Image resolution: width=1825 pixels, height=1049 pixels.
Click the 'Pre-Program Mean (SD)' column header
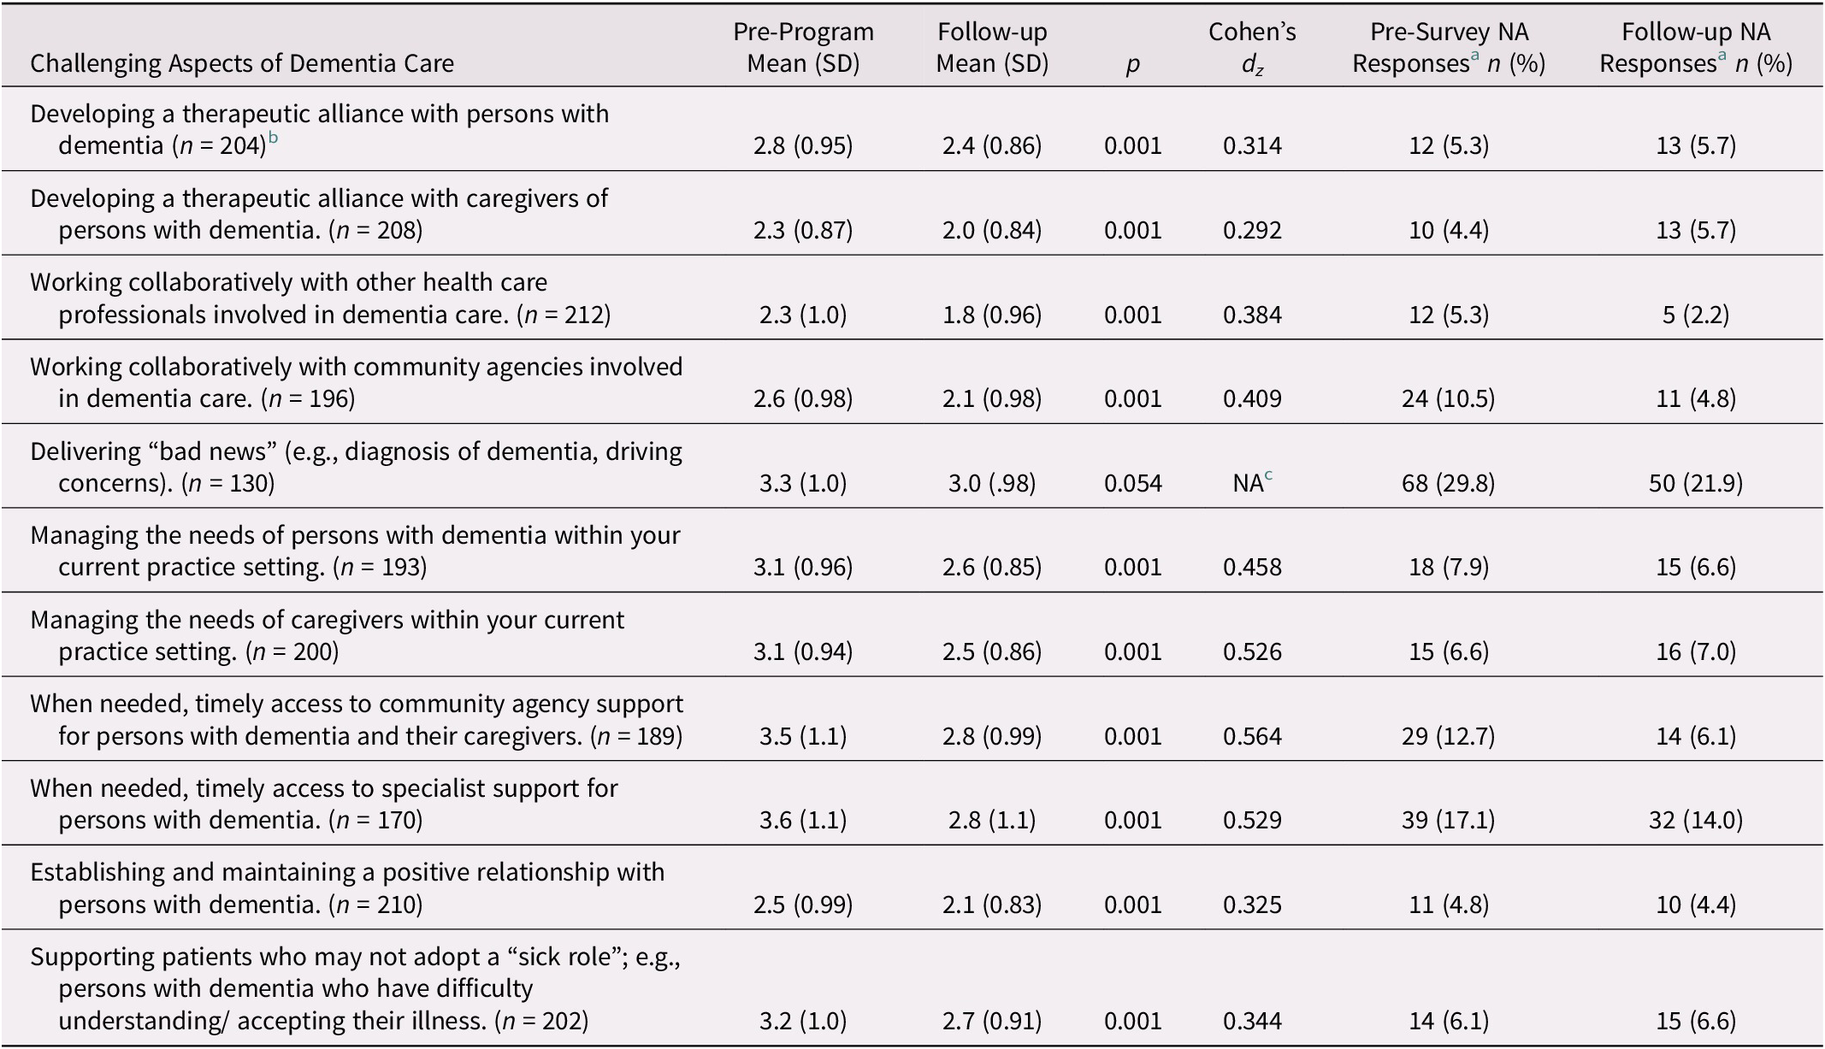[x=803, y=48]
